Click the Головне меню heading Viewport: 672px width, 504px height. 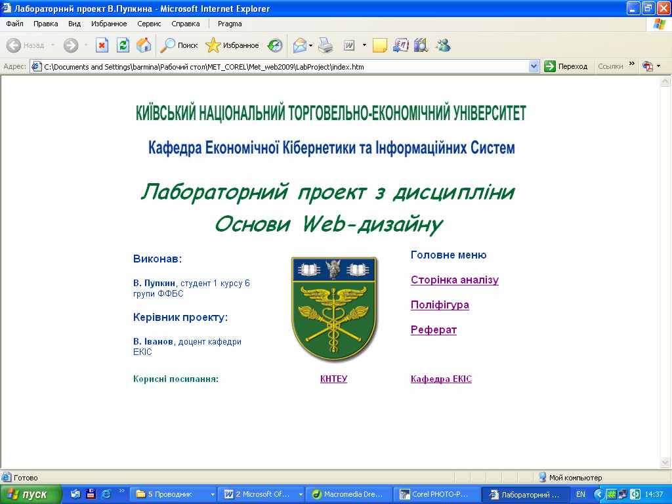pyautogui.click(x=449, y=255)
